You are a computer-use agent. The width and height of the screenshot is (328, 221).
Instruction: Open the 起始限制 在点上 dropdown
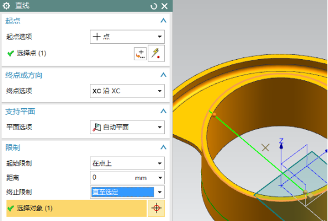127,163
